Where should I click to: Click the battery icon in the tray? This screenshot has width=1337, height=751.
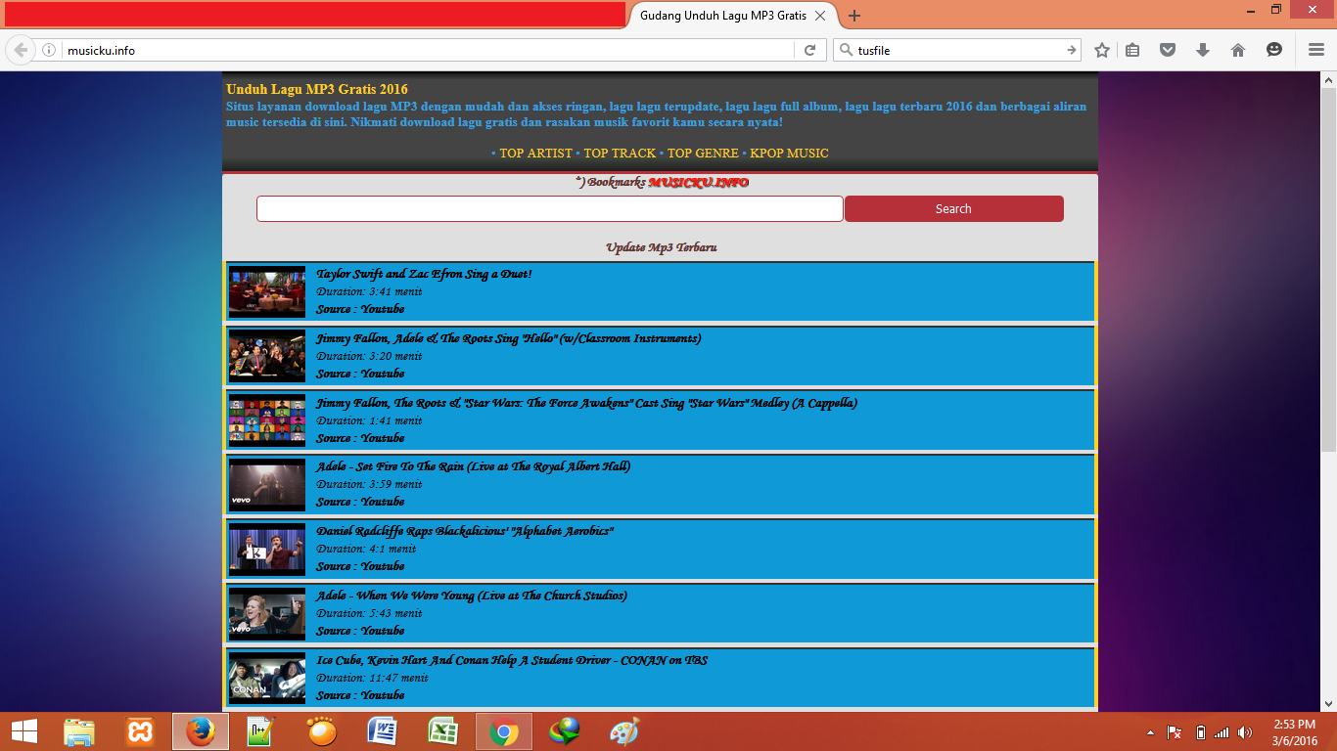point(1201,732)
